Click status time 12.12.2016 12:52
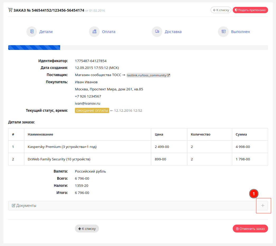The height and width of the screenshot is (246, 276). 128,110
